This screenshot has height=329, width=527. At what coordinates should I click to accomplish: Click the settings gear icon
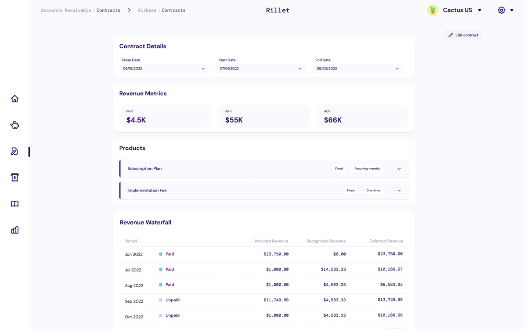[x=501, y=10]
